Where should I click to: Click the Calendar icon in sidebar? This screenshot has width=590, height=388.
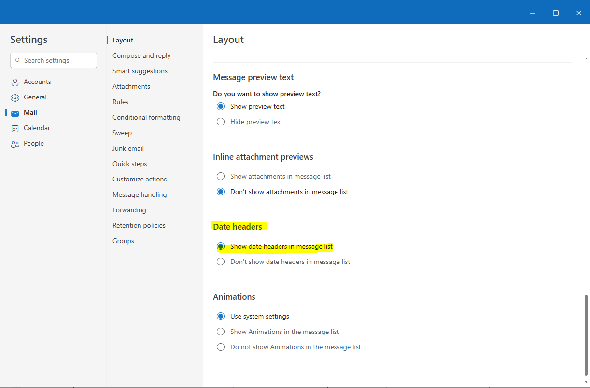coord(15,128)
